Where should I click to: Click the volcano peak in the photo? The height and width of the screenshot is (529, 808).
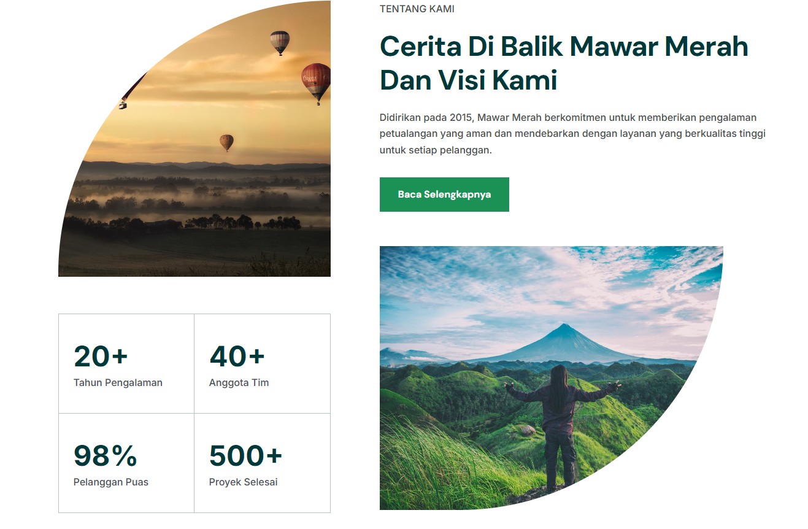[561, 330]
